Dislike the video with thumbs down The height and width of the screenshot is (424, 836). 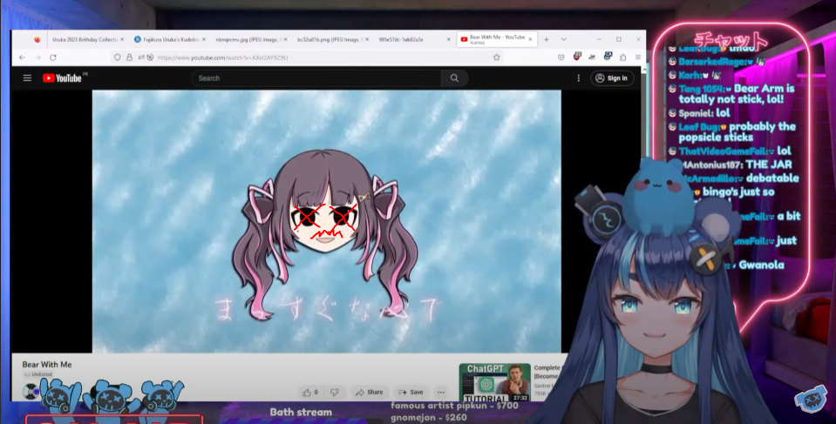[x=335, y=393]
